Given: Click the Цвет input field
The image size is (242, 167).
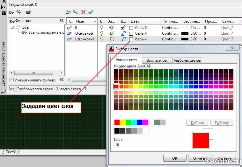Looking at the screenshot, I should pyautogui.click(x=144, y=145).
